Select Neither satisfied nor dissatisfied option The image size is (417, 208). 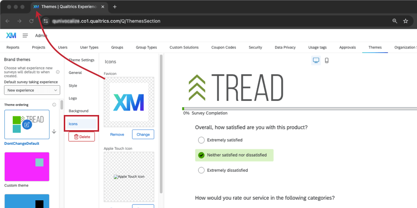(234, 155)
